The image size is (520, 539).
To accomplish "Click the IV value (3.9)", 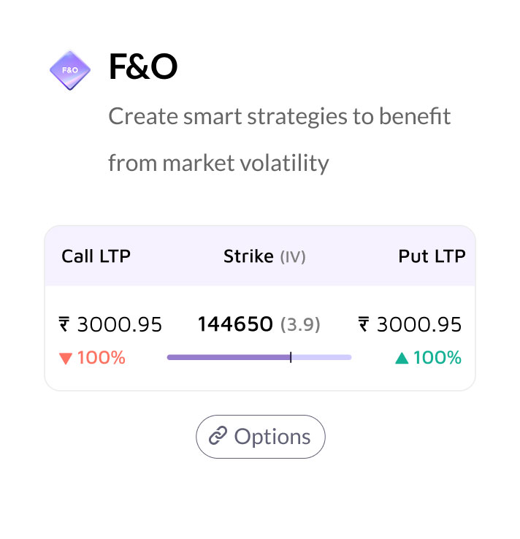I will pos(301,325).
